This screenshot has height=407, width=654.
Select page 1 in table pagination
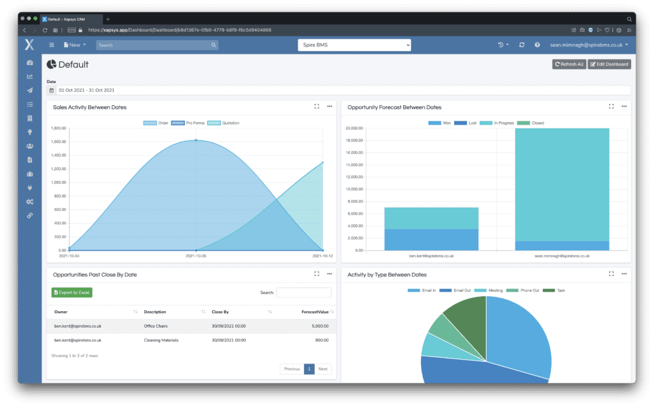coord(309,369)
